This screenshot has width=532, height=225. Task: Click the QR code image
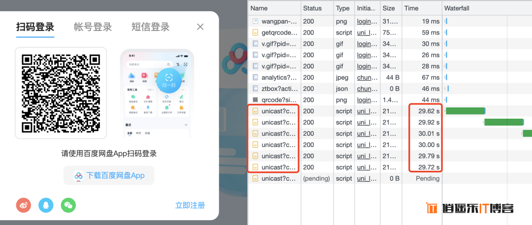click(x=61, y=93)
